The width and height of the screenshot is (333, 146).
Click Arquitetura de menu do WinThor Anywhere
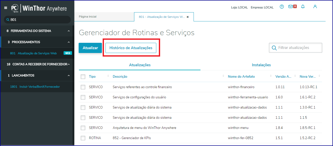[x=145, y=128]
